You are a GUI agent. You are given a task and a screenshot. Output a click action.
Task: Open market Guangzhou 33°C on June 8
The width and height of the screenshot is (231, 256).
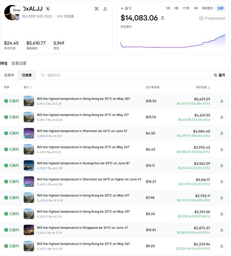click(x=83, y=163)
